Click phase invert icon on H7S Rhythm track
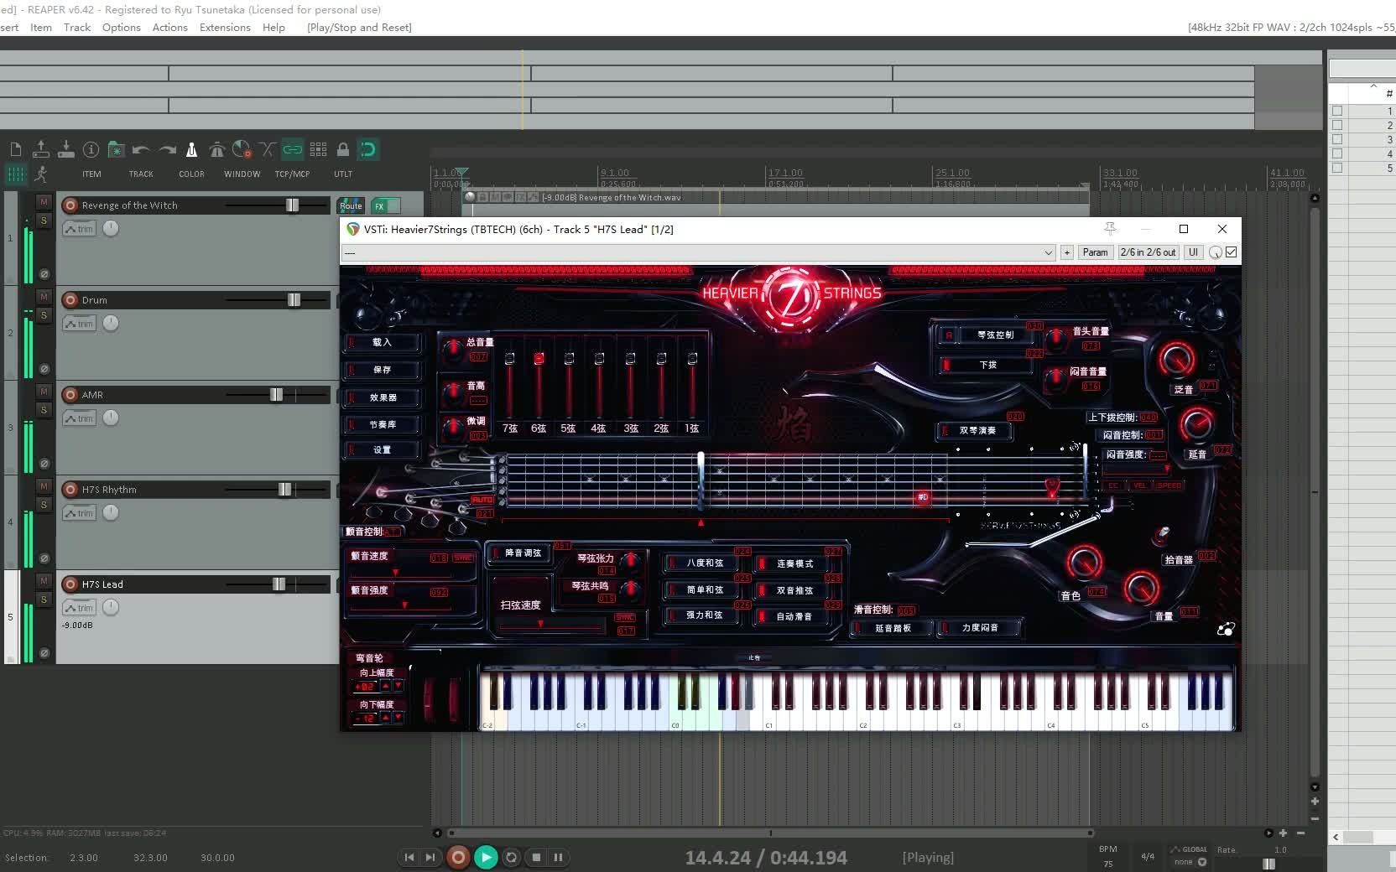The image size is (1396, 872). coord(44,558)
